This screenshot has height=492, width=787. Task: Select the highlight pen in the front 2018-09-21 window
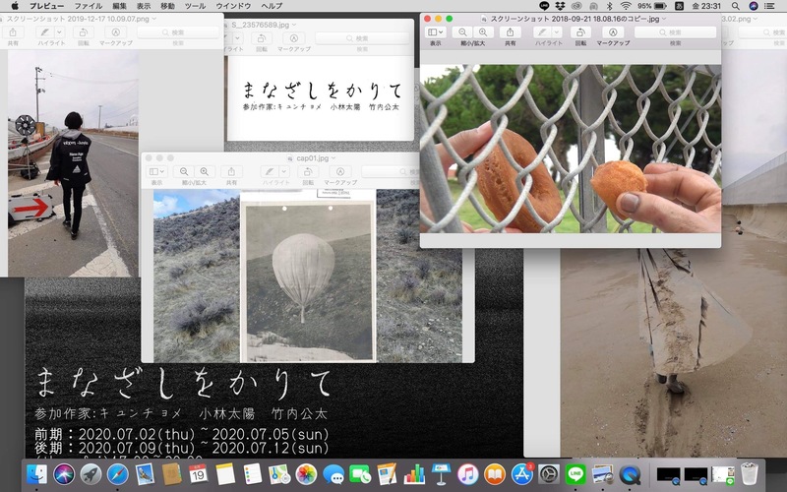(x=542, y=32)
